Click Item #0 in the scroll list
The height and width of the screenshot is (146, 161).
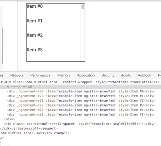pyautogui.click(x=35, y=6)
